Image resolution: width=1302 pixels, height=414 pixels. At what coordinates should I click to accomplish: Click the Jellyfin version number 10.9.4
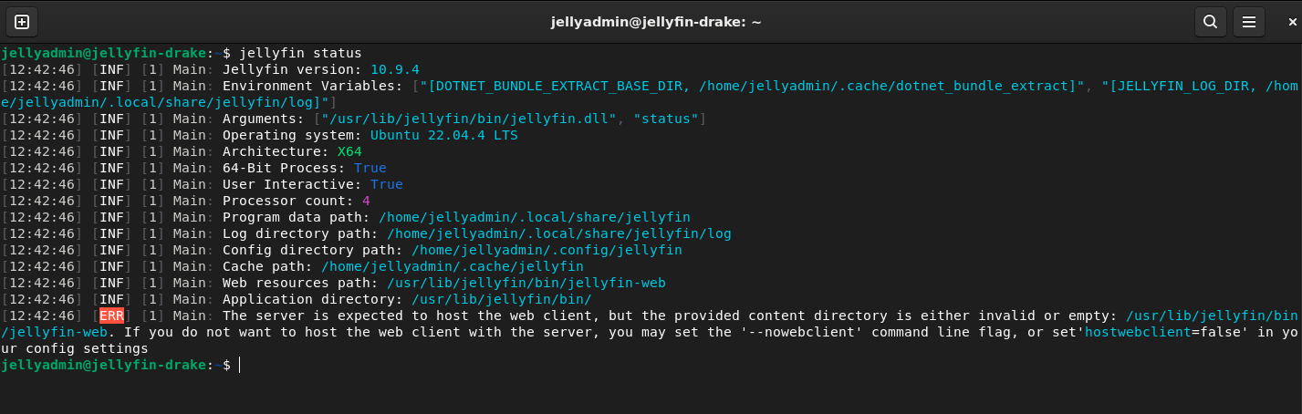(x=394, y=69)
